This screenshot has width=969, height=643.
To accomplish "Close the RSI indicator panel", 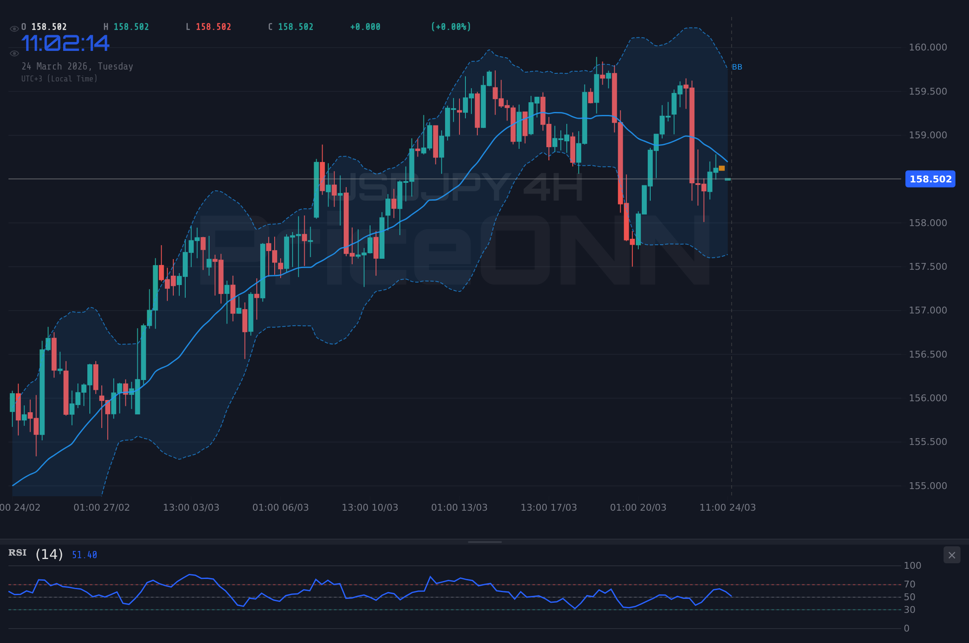I will 952,555.
